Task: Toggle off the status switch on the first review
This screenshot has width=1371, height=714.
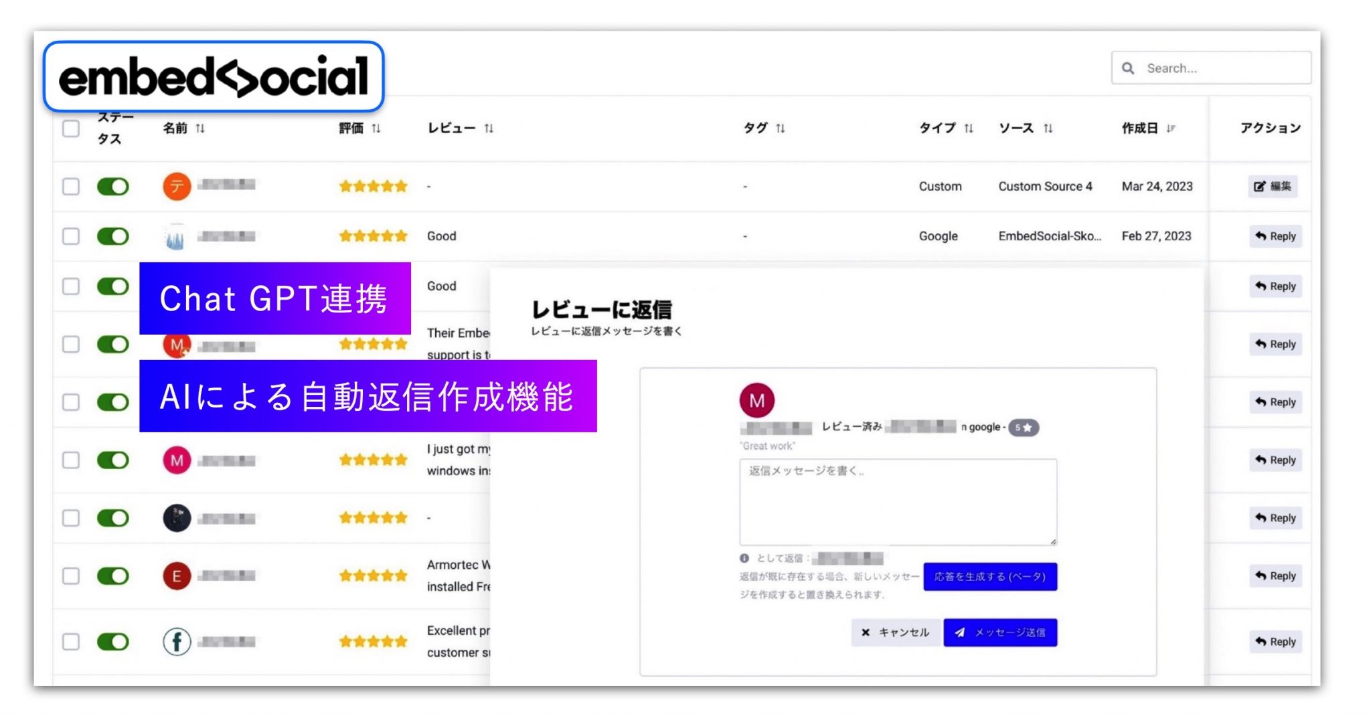Action: coord(112,186)
